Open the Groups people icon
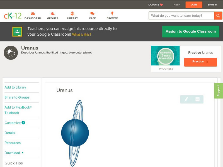 pyautogui.click(x=53, y=13)
